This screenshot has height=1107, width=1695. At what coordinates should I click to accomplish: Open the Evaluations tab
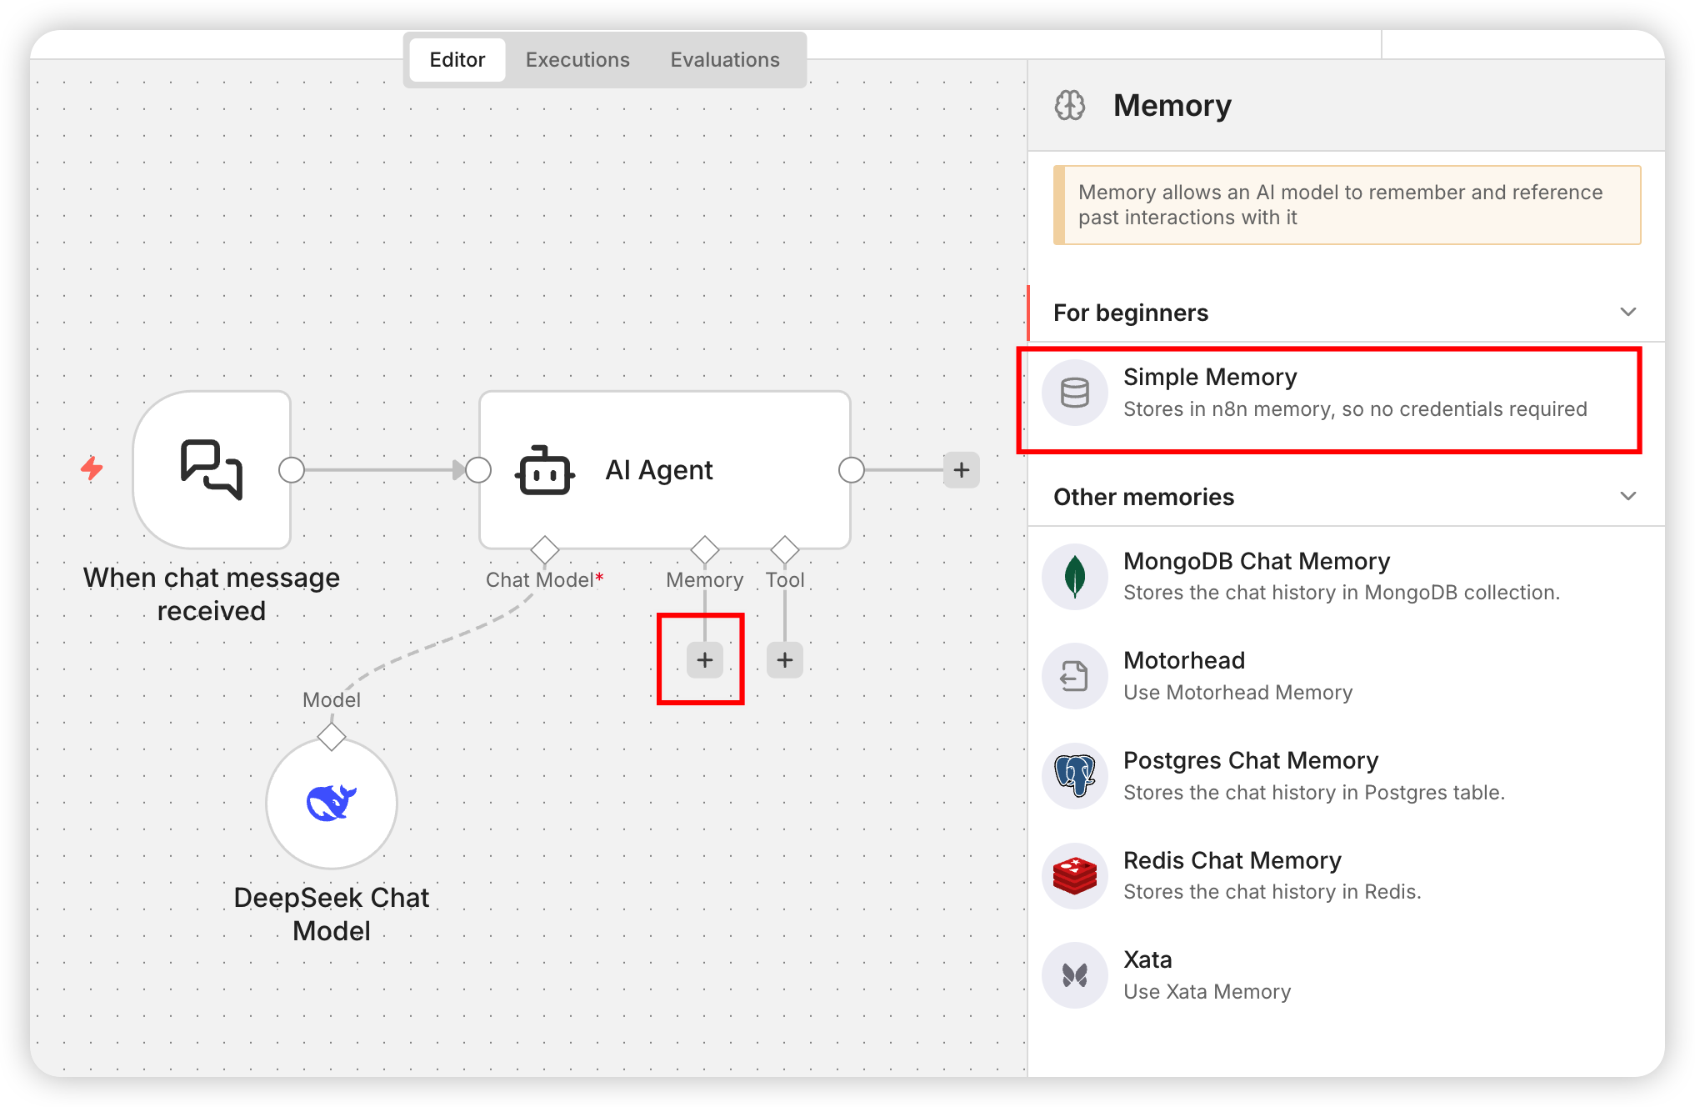coord(725,60)
